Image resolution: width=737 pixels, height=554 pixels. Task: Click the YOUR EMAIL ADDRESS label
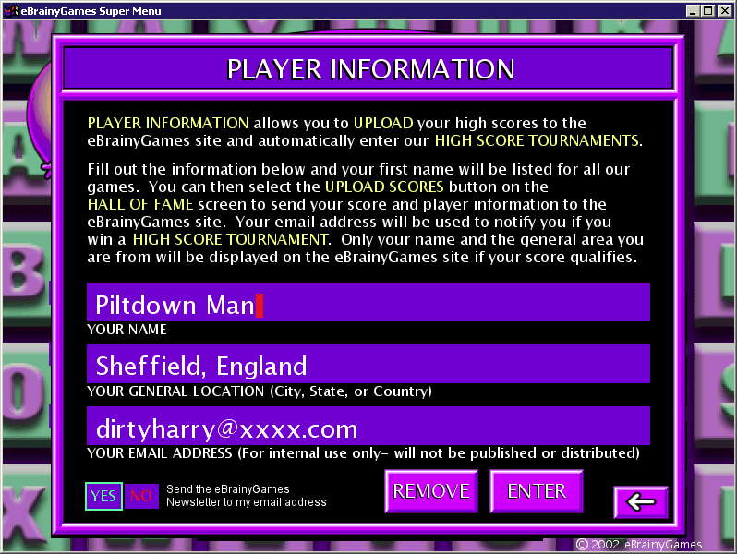(363, 453)
